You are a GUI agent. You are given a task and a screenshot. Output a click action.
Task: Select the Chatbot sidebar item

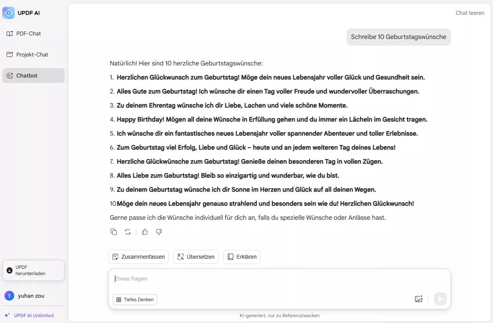[33, 76]
